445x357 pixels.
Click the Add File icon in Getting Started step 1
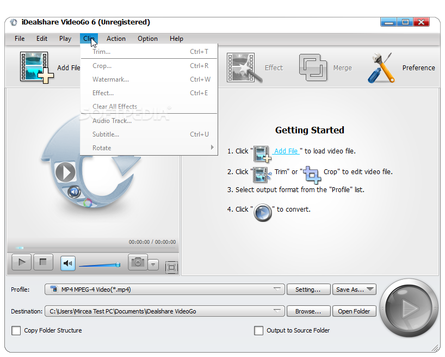(262, 153)
